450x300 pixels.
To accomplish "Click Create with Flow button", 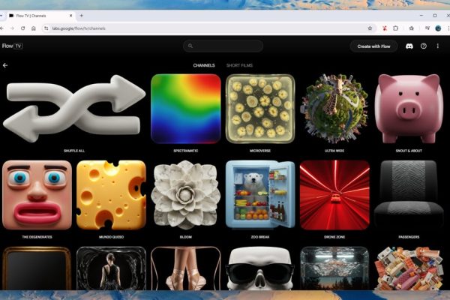I will 373,46.
